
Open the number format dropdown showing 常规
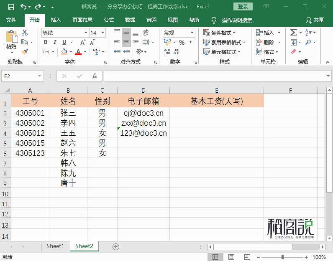coord(192,33)
